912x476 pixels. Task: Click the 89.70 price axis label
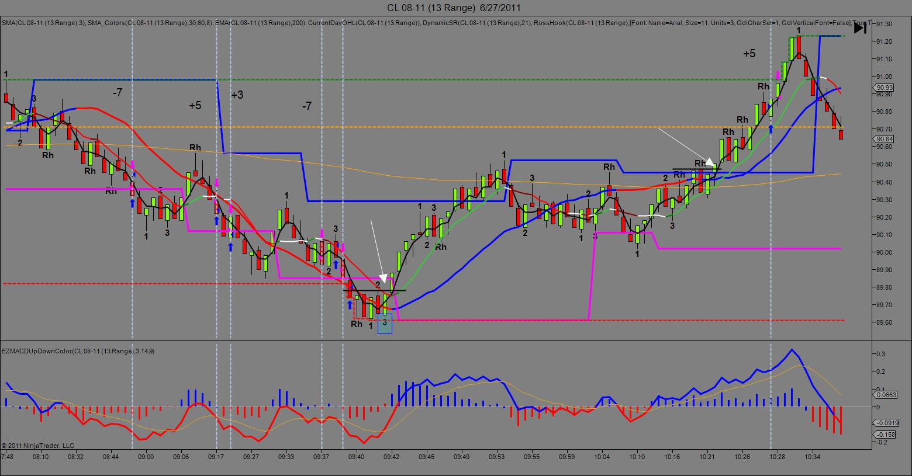coord(884,305)
